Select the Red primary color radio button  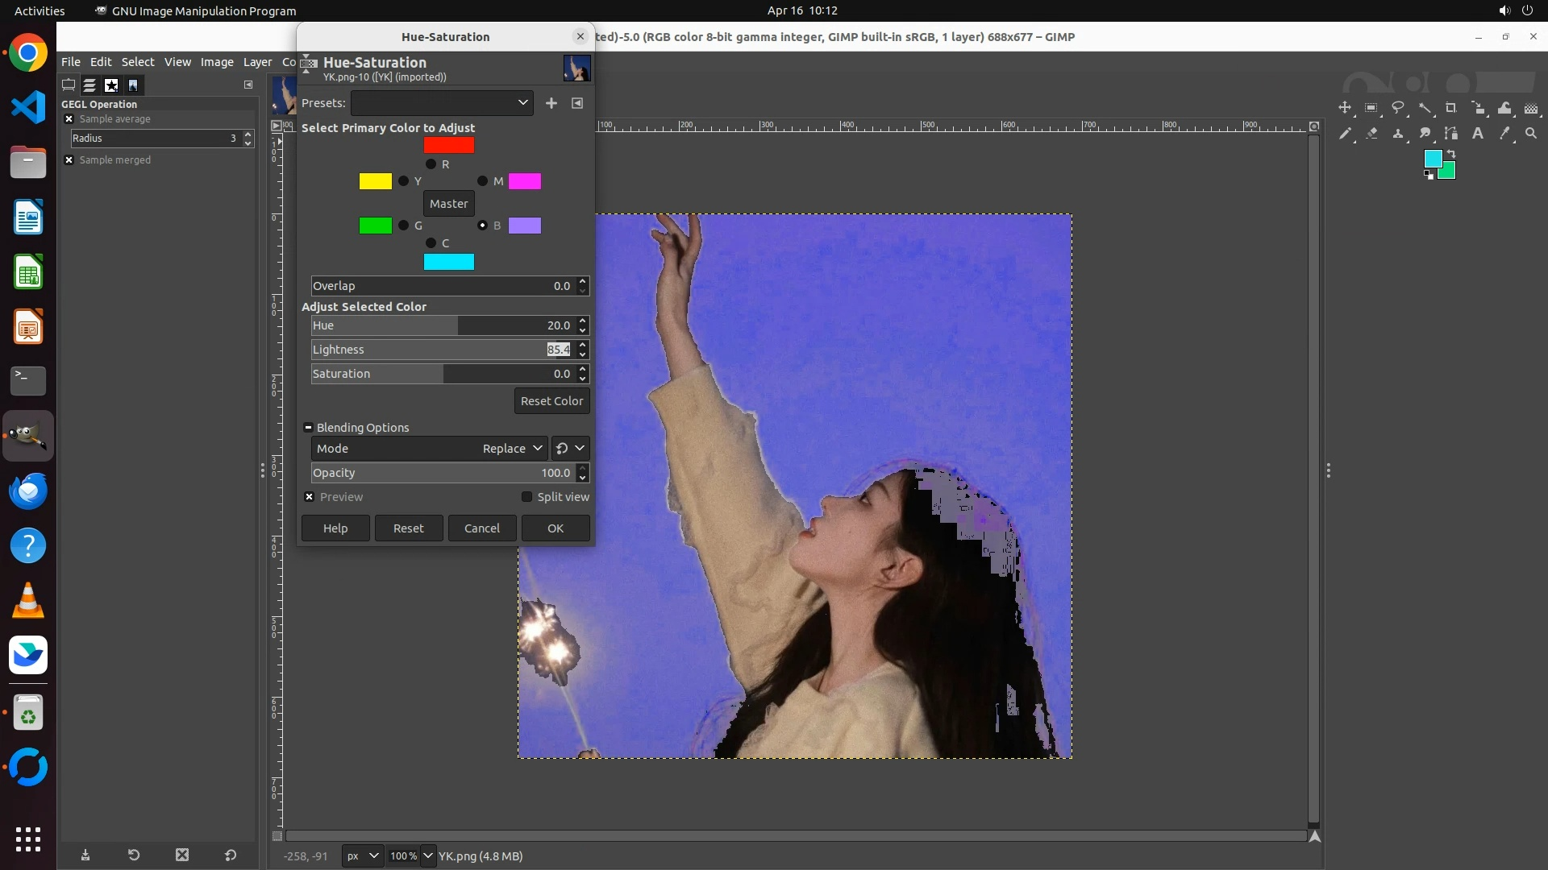[431, 164]
